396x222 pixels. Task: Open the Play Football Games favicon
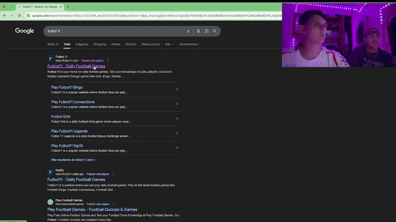point(50,202)
